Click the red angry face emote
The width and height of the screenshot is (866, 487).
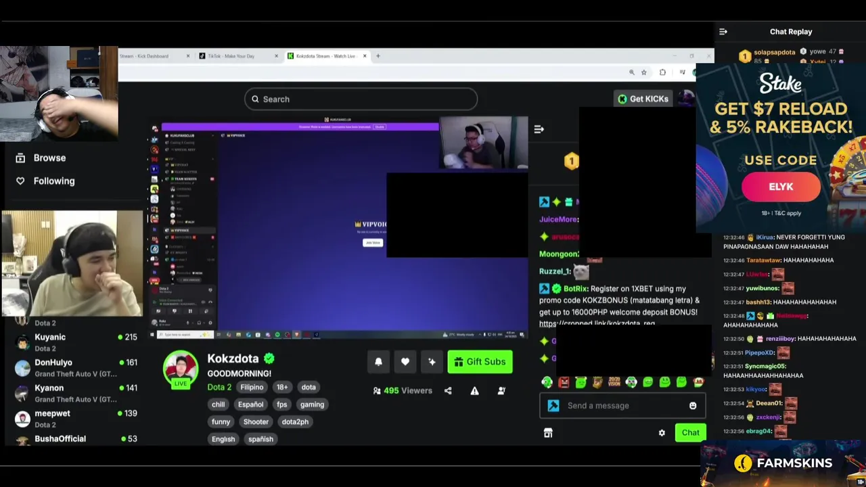pyautogui.click(x=564, y=382)
